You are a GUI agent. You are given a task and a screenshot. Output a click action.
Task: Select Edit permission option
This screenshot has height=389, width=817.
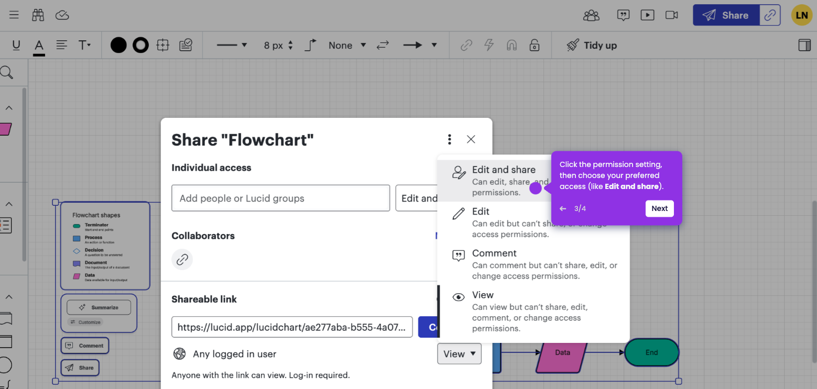point(533,223)
